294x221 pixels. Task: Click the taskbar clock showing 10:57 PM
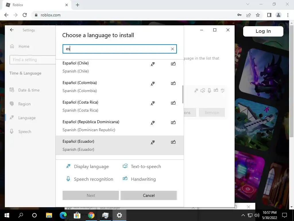(x=270, y=215)
